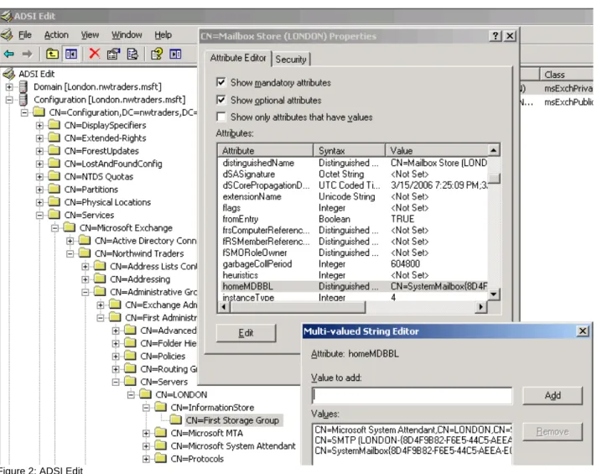Open the Action menu
This screenshot has height=474, width=597.
click(56, 34)
